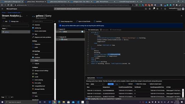185x104 pixels.
Task: Open Event ordering settings
Action: (38, 80)
